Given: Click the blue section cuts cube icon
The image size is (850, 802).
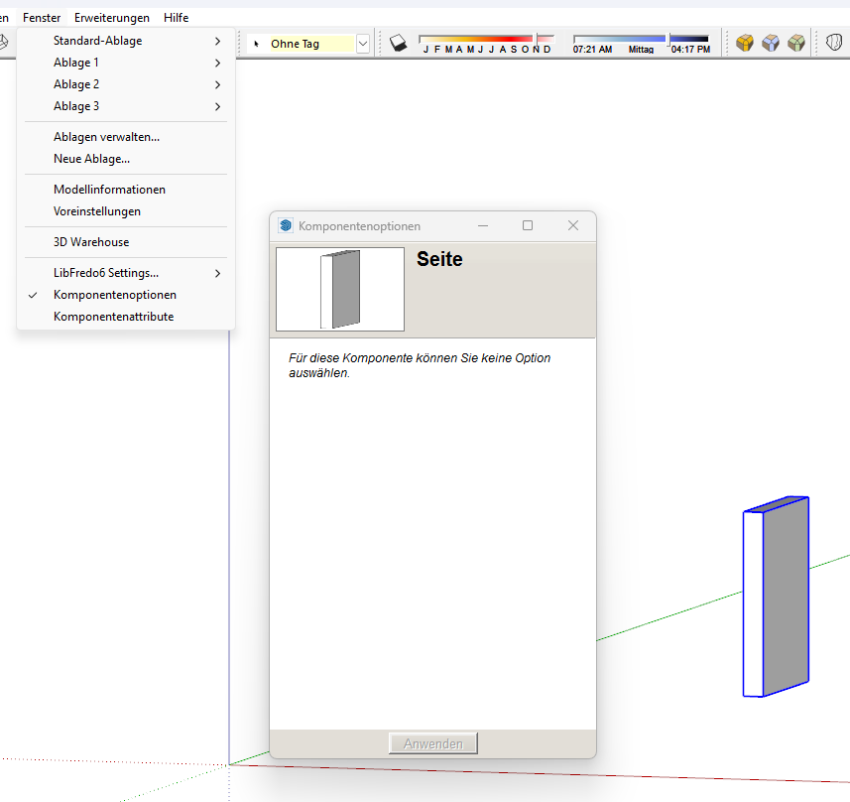Looking at the screenshot, I should (x=771, y=43).
